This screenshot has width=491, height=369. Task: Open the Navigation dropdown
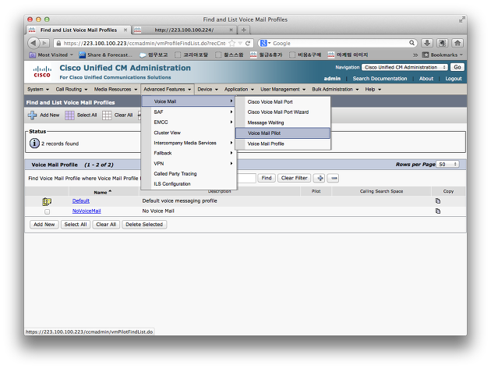(x=405, y=67)
